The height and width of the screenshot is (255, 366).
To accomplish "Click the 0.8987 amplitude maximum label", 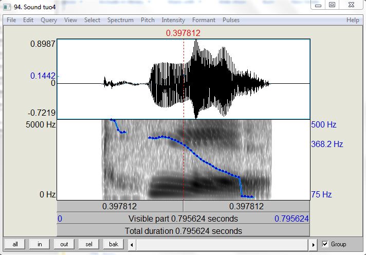I will coord(43,44).
